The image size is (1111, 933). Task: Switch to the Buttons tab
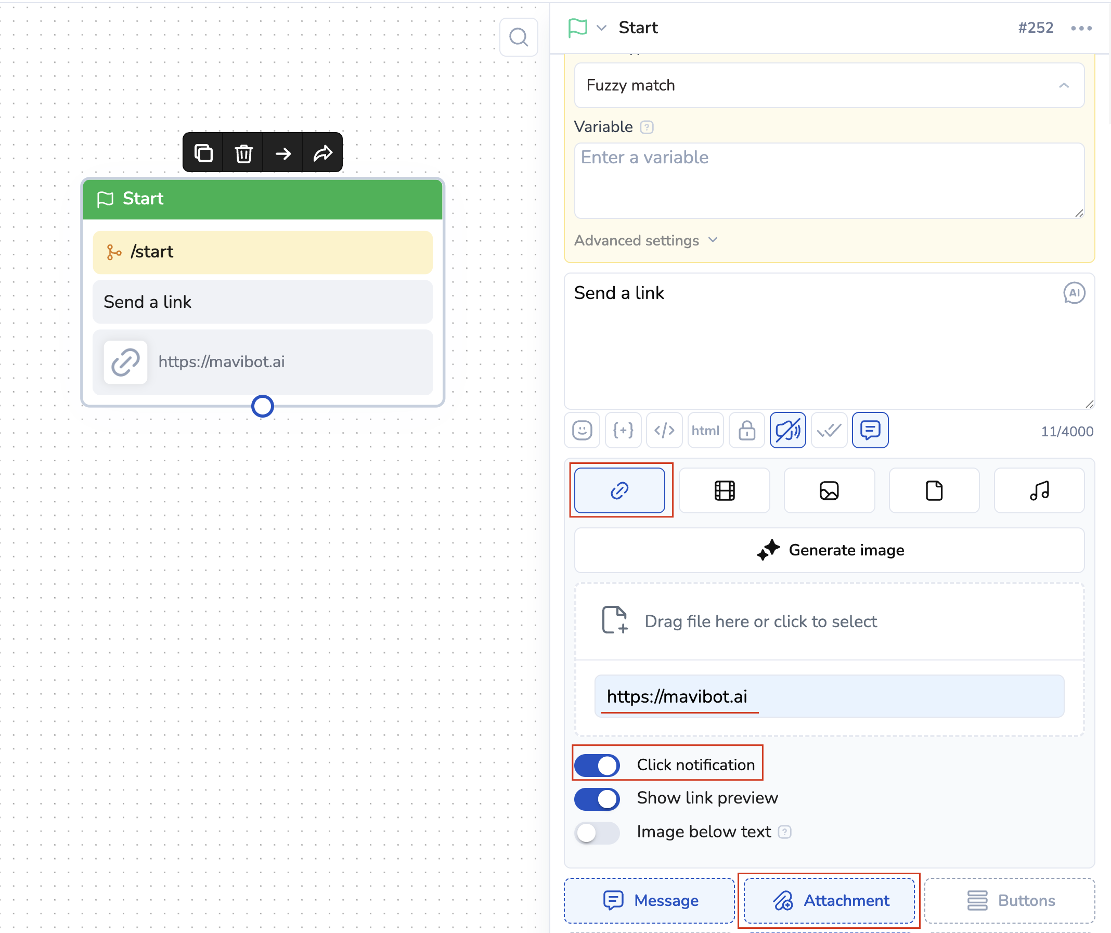(x=1010, y=900)
